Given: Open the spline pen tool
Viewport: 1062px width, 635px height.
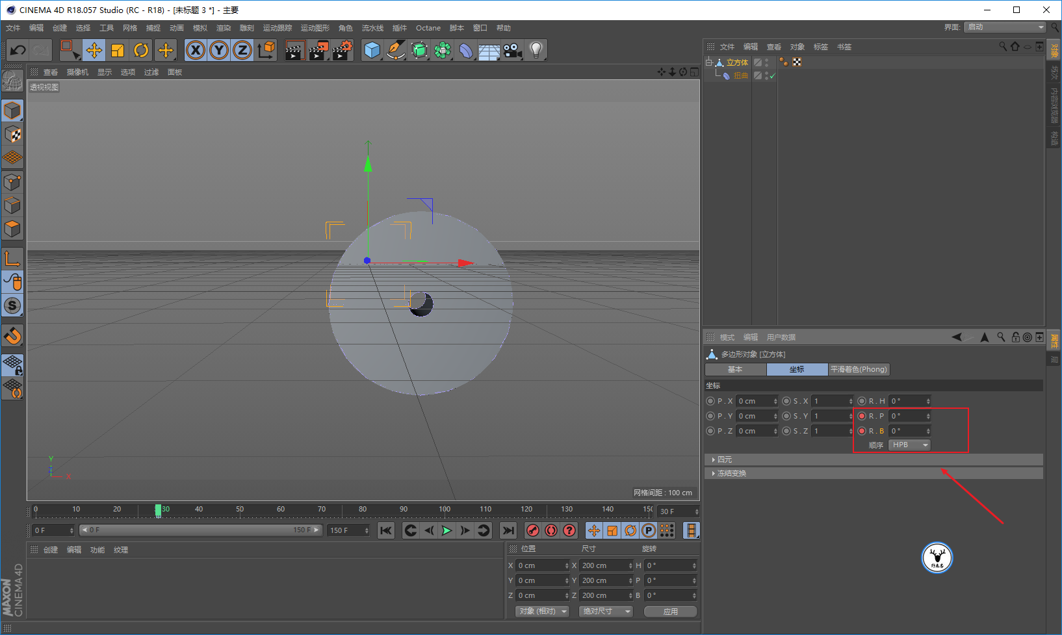Looking at the screenshot, I should (395, 50).
